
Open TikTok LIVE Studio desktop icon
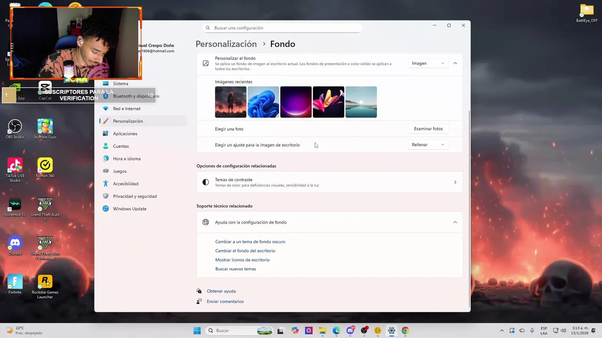(15, 170)
